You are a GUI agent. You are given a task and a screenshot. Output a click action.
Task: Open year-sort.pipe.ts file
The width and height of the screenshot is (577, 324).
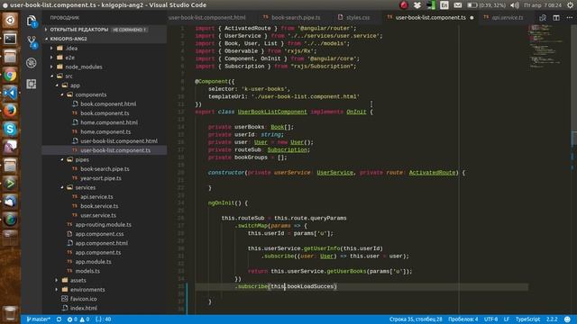pos(101,178)
